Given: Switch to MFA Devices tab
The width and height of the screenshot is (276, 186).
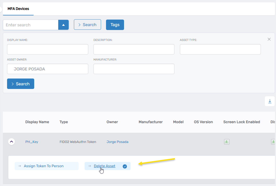Looking at the screenshot, I should pyautogui.click(x=18, y=9).
